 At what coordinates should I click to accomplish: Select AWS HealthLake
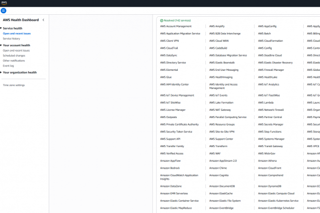(x=267, y=77)
